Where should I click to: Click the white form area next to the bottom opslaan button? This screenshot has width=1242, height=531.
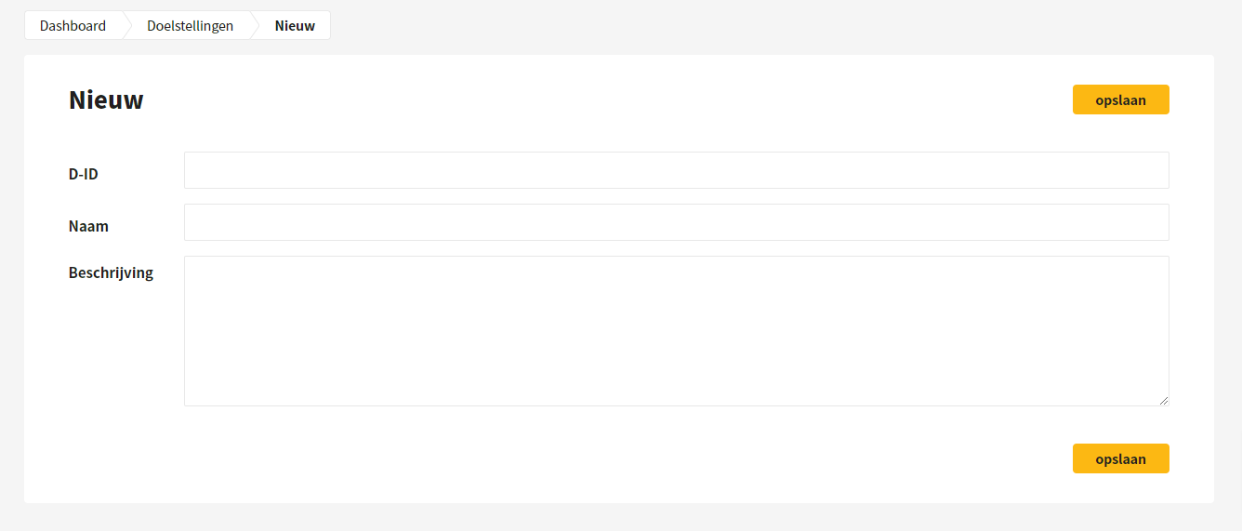558,458
